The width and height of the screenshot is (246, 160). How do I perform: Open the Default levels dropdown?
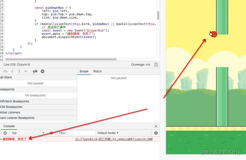pyautogui.click(x=108, y=133)
